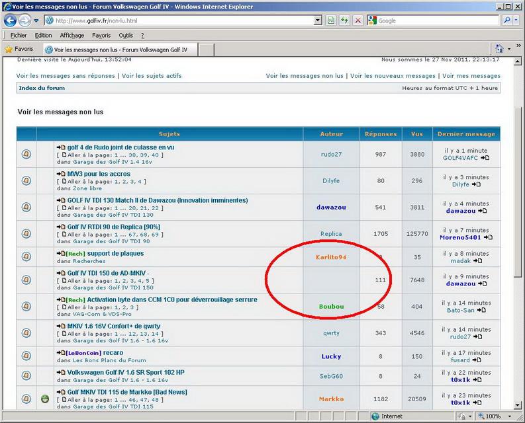Go to latest post icon beside fusard
The image size is (525, 423).
click(477, 360)
